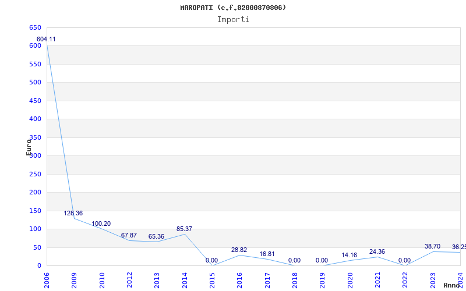This screenshot has height=291, width=466.
Task: Select the Importi subtitle
Action: [x=233, y=20]
